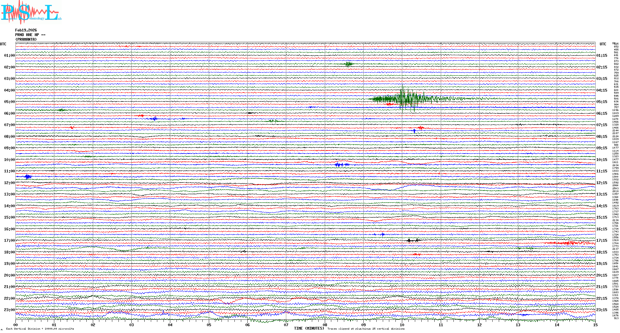Image resolution: width=620 pixels, height=333 pixels.
Task: Click the 23:00 hour label on left
Action: [9, 310]
